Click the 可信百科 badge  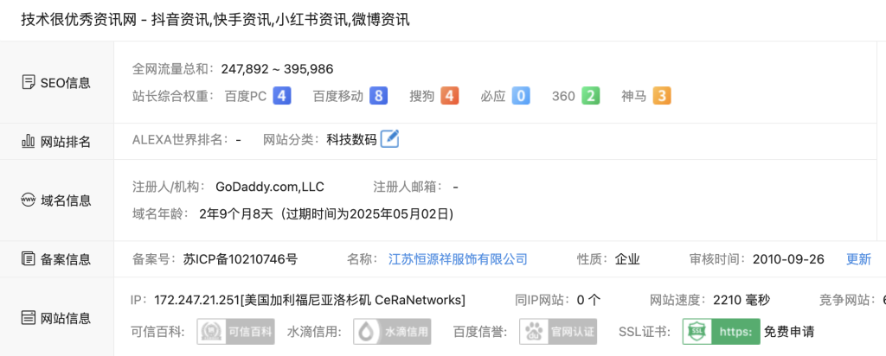click(x=235, y=331)
